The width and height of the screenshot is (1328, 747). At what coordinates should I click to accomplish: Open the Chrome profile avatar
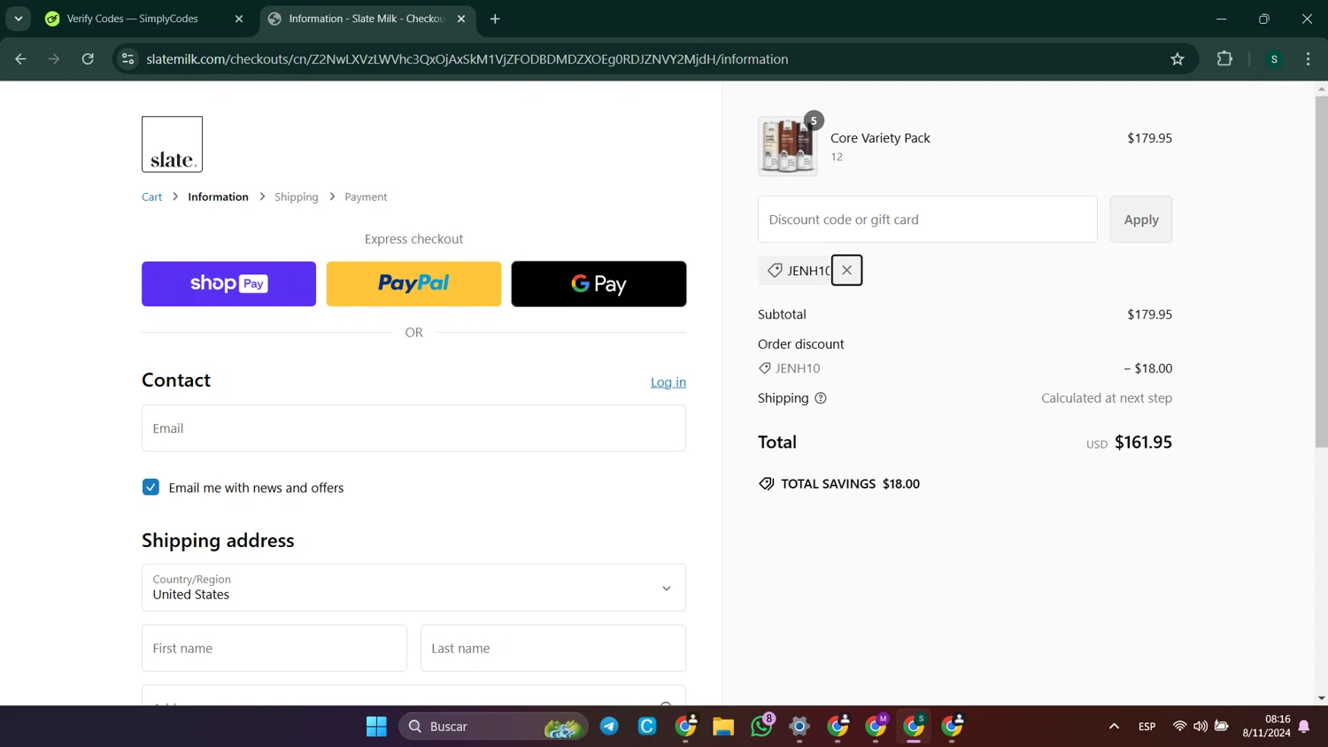click(x=1275, y=59)
